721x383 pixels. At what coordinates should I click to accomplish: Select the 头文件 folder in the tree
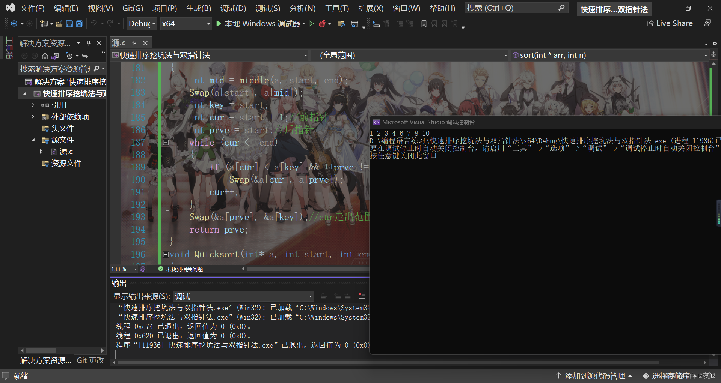pyautogui.click(x=62, y=128)
